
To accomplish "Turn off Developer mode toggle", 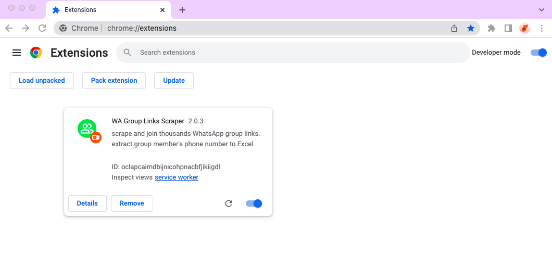I will [538, 53].
